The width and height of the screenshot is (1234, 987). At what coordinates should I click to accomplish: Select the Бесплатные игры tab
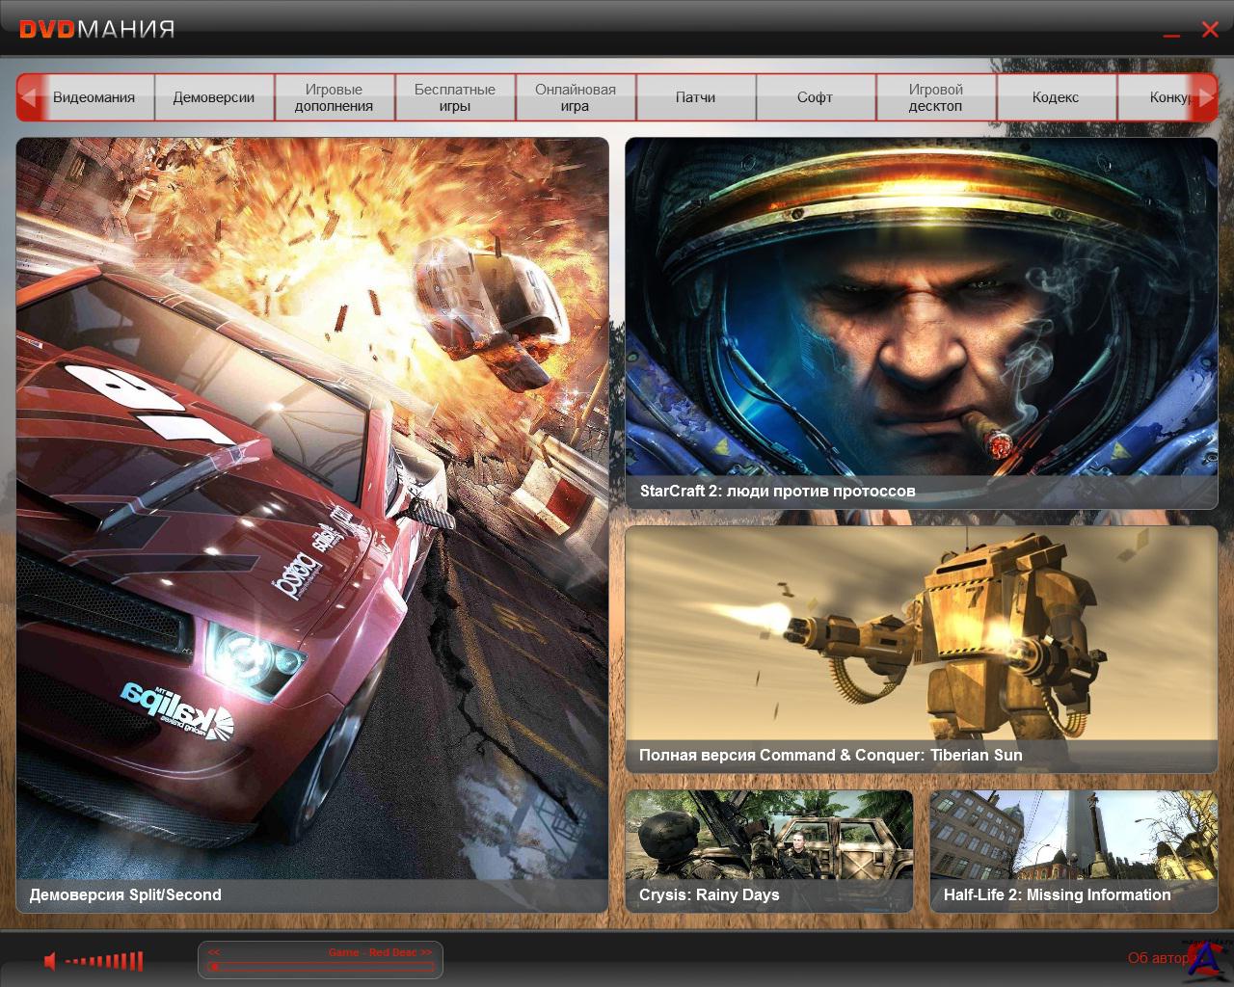click(x=454, y=97)
